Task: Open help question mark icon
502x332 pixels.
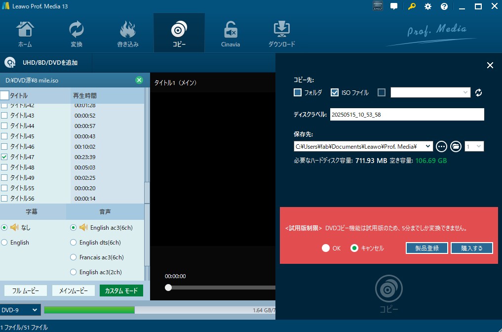Action: pyautogui.click(x=444, y=6)
